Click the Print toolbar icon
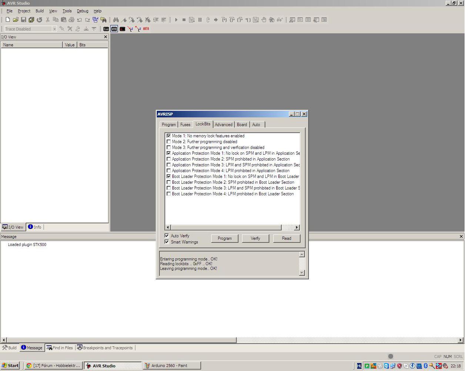The image size is (474, 371). point(71,20)
